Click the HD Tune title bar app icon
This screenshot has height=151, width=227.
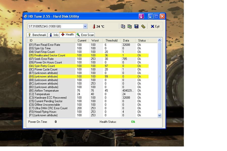click(x=26, y=16)
